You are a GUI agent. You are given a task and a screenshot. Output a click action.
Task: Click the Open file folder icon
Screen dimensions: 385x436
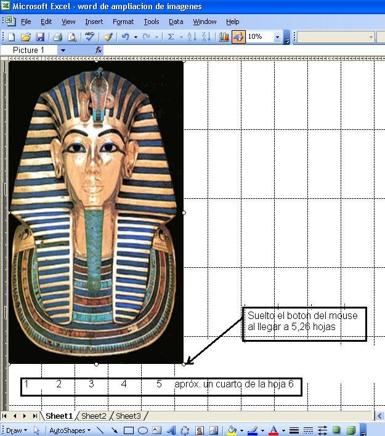pyautogui.click(x=26, y=37)
